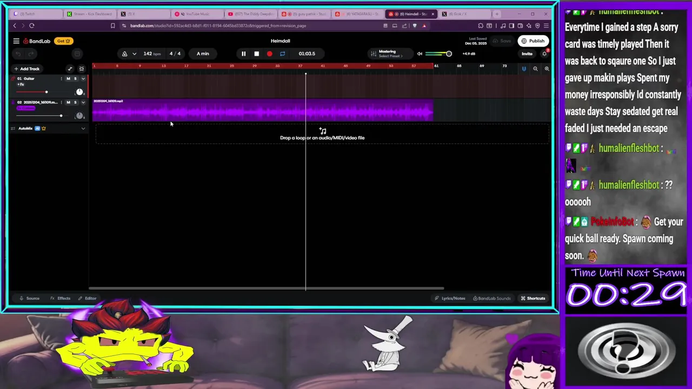Toggle the metronome icon
This screenshot has height=389, width=692.
pyautogui.click(x=125, y=53)
